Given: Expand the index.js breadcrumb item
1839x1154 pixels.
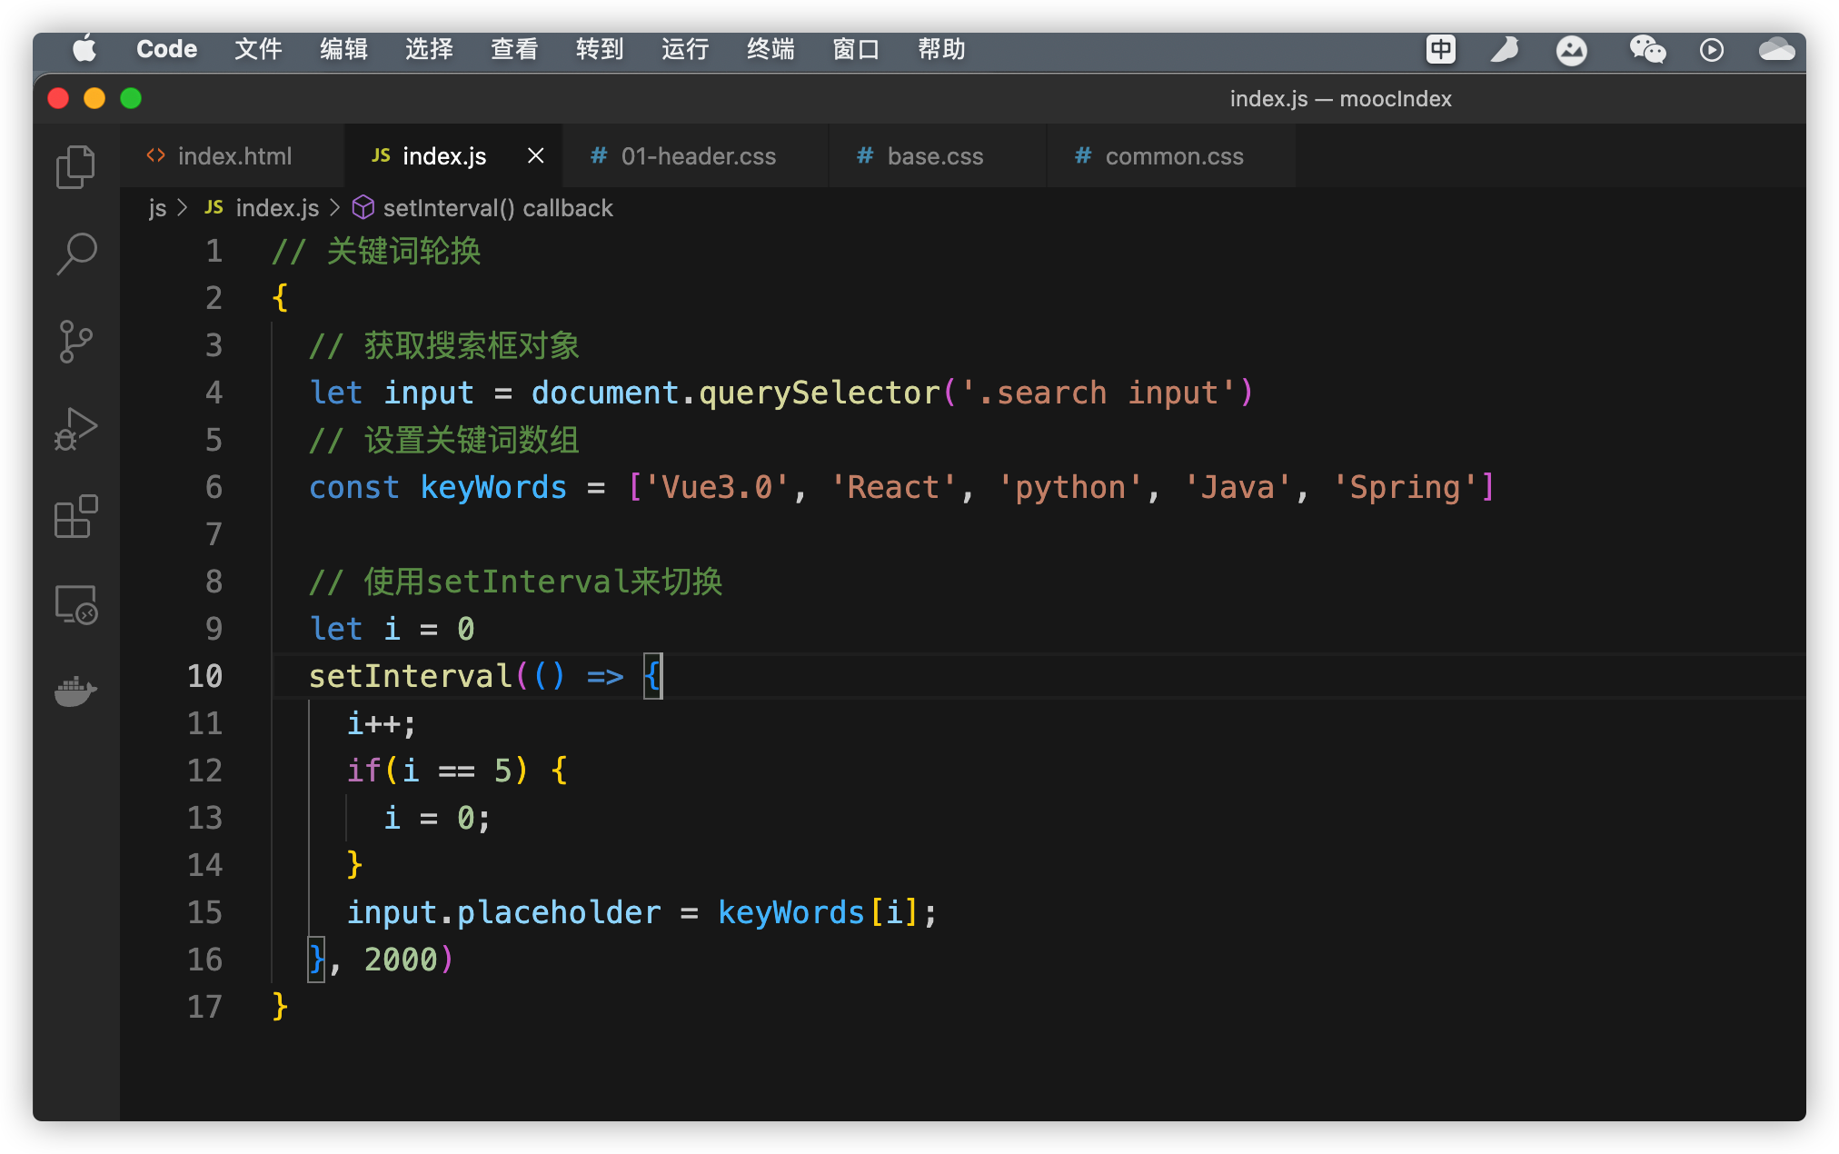Looking at the screenshot, I should pos(276,208).
